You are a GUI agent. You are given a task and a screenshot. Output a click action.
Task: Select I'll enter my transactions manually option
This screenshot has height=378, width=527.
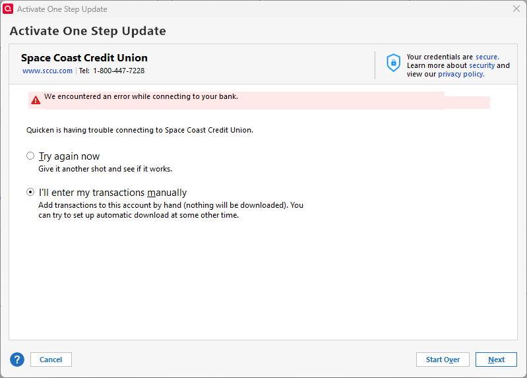tap(30, 192)
